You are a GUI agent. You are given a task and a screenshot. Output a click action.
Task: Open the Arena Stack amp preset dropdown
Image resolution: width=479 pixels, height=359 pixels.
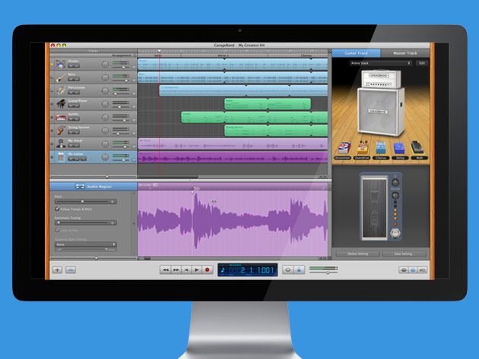[x=381, y=63]
